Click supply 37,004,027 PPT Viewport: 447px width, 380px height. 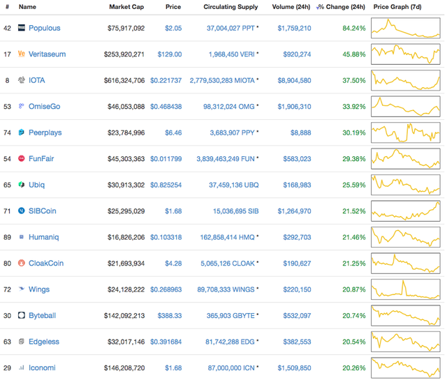230,28
